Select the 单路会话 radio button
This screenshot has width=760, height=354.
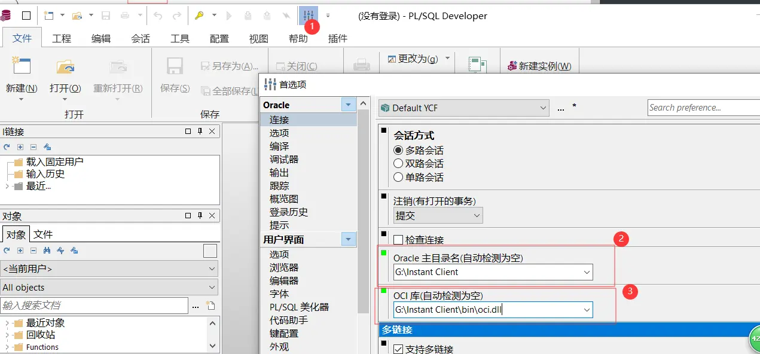pos(398,177)
